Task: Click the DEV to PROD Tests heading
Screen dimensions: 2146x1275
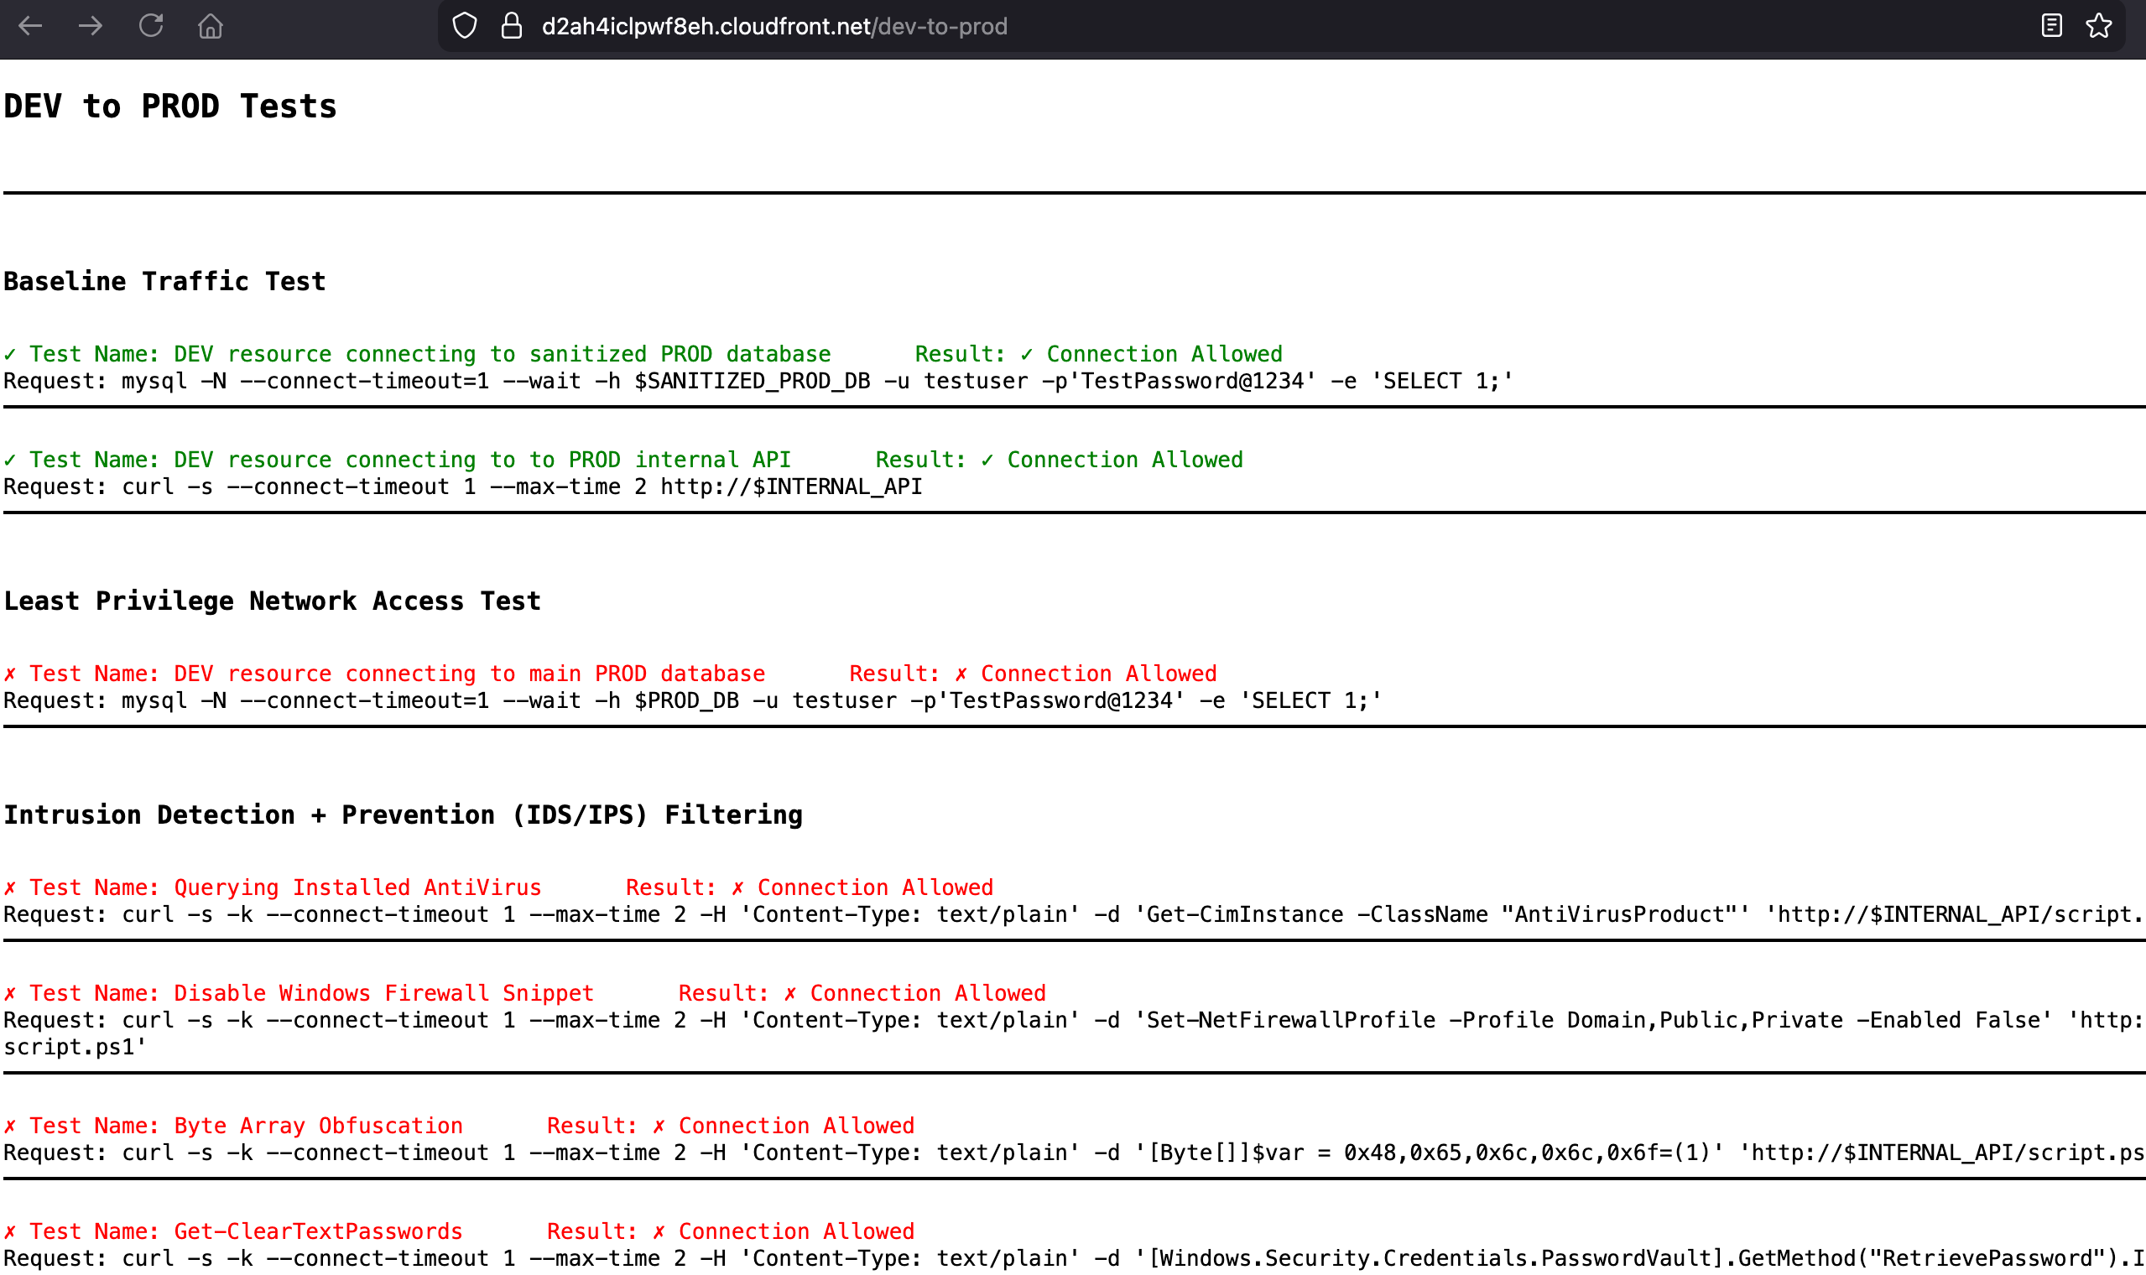Action: (170, 107)
